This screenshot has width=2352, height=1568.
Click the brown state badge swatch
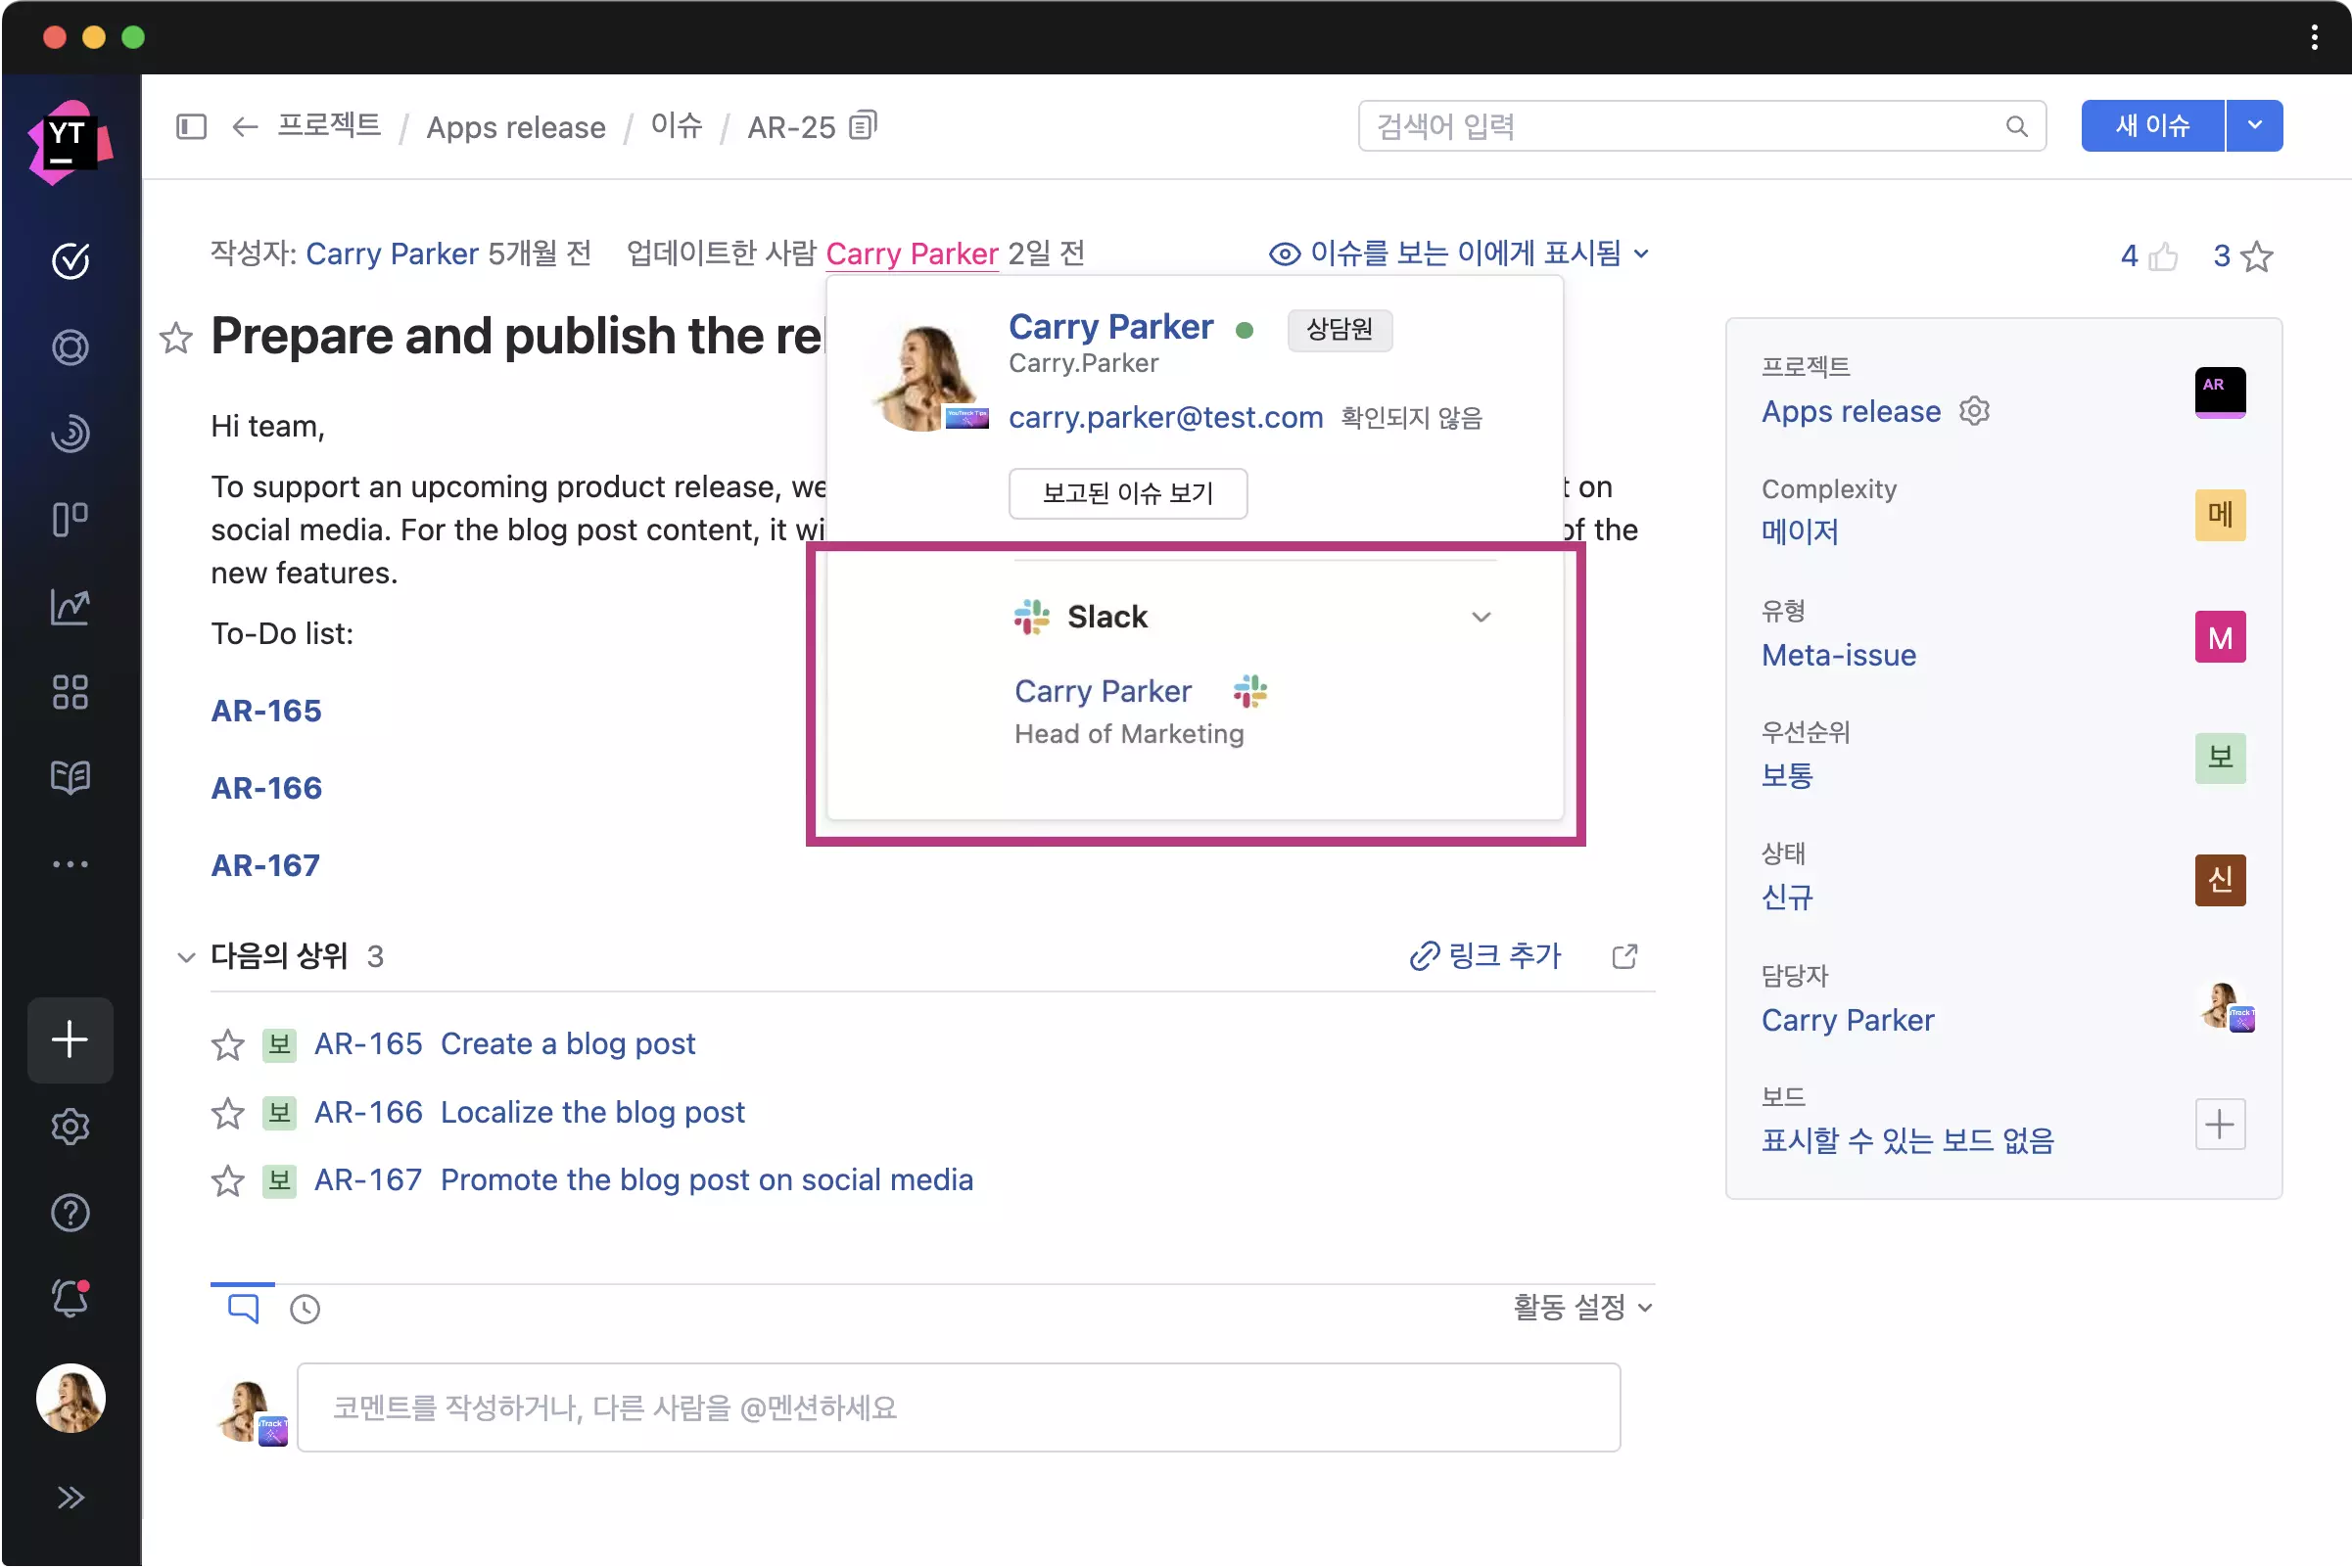coord(2220,880)
